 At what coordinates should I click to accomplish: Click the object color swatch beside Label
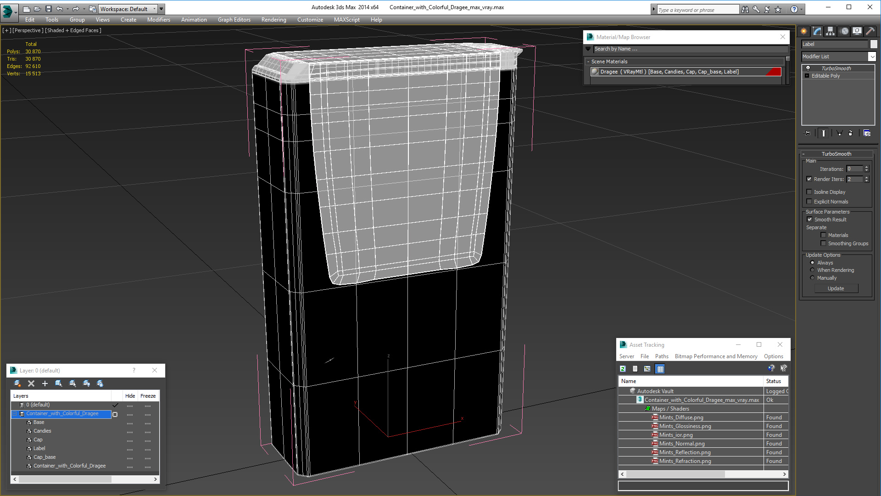(x=874, y=44)
